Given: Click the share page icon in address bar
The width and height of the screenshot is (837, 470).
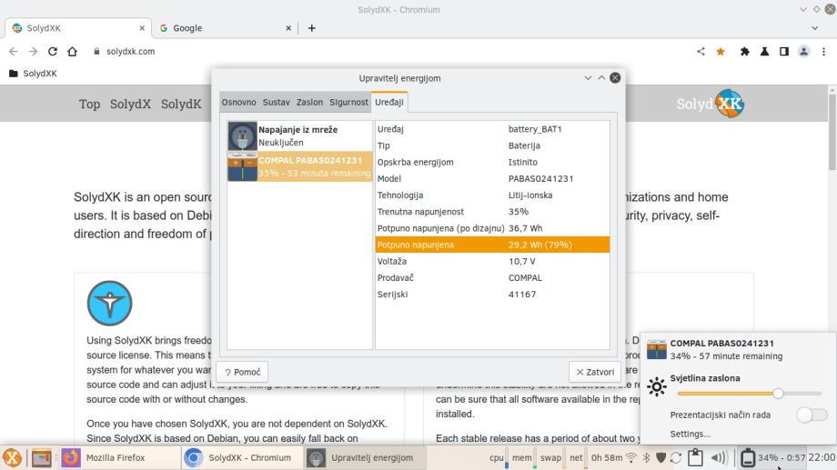Looking at the screenshot, I should [701, 51].
